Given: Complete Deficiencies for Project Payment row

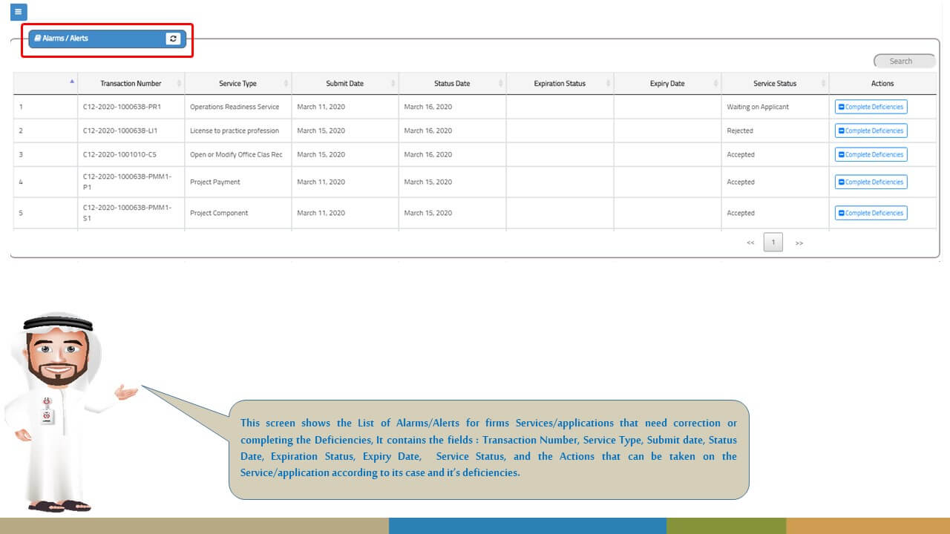Looking at the screenshot, I should coord(871,182).
